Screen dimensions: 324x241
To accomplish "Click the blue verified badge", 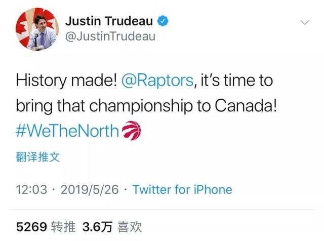I will (x=163, y=21).
